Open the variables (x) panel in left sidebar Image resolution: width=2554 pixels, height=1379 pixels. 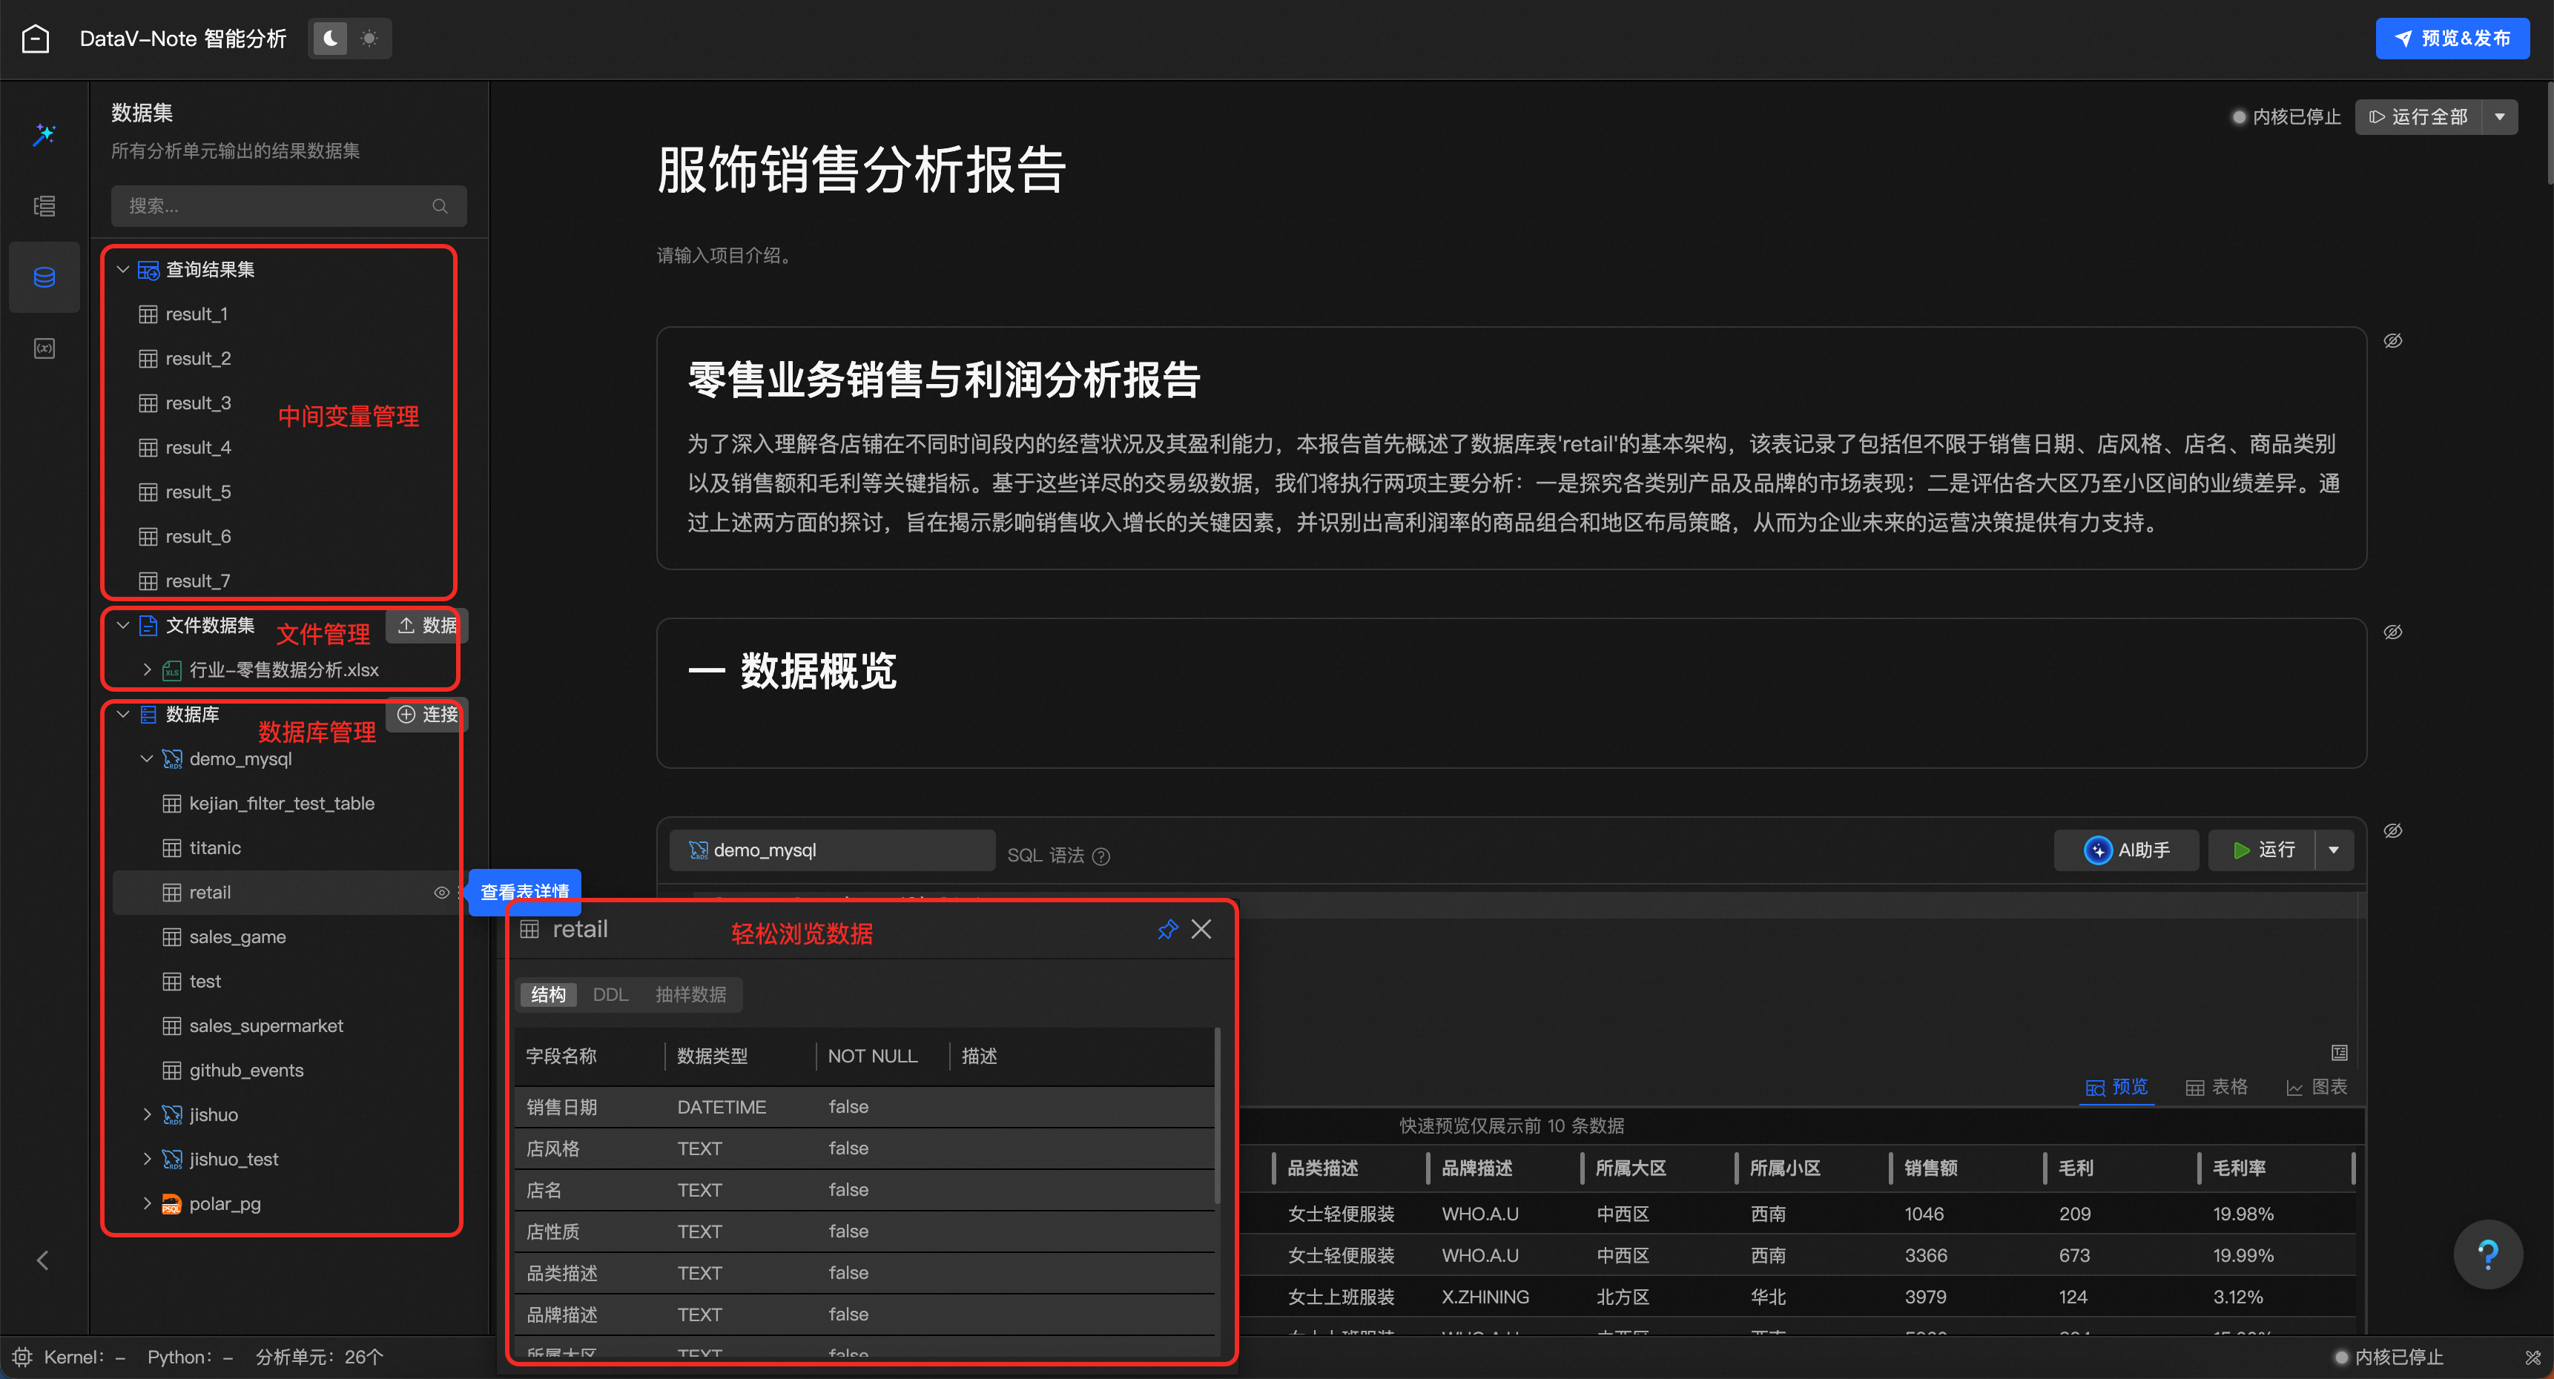pyautogui.click(x=44, y=348)
